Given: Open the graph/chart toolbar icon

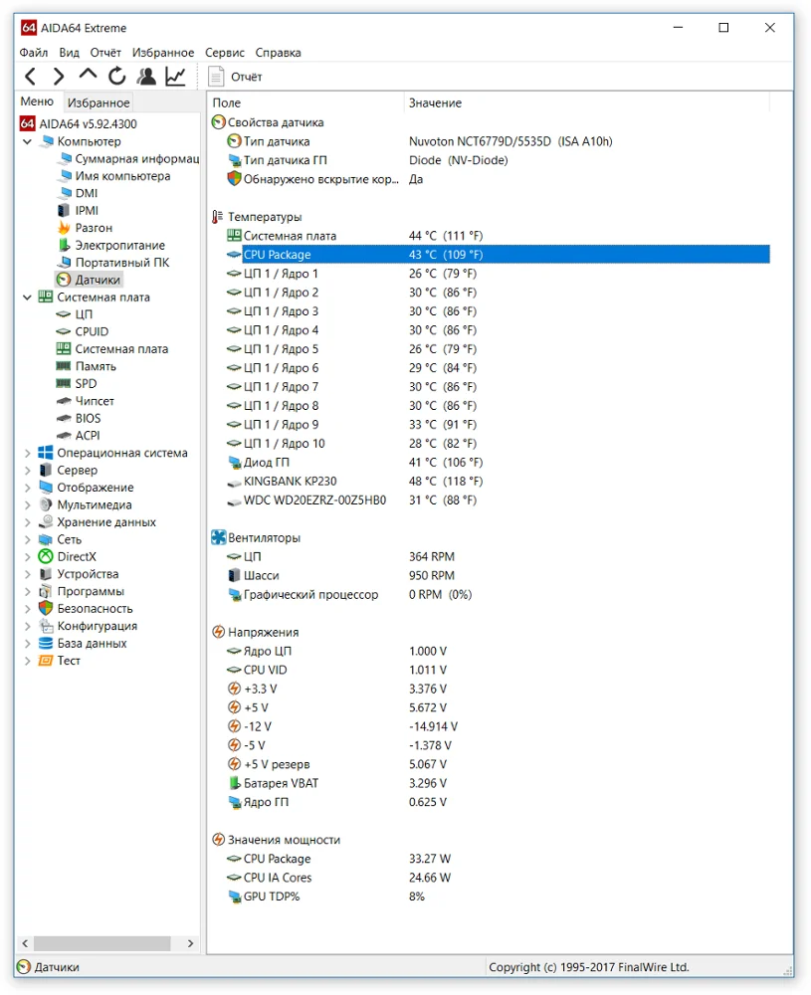Looking at the screenshot, I should click(175, 77).
